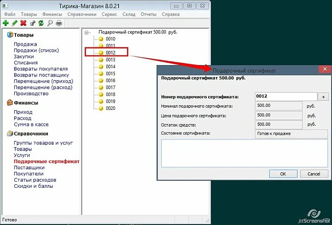Viewport: 332px width, 225px height.
Task: Click the plus button beside certificate number
Action: pyautogui.click(x=323, y=97)
